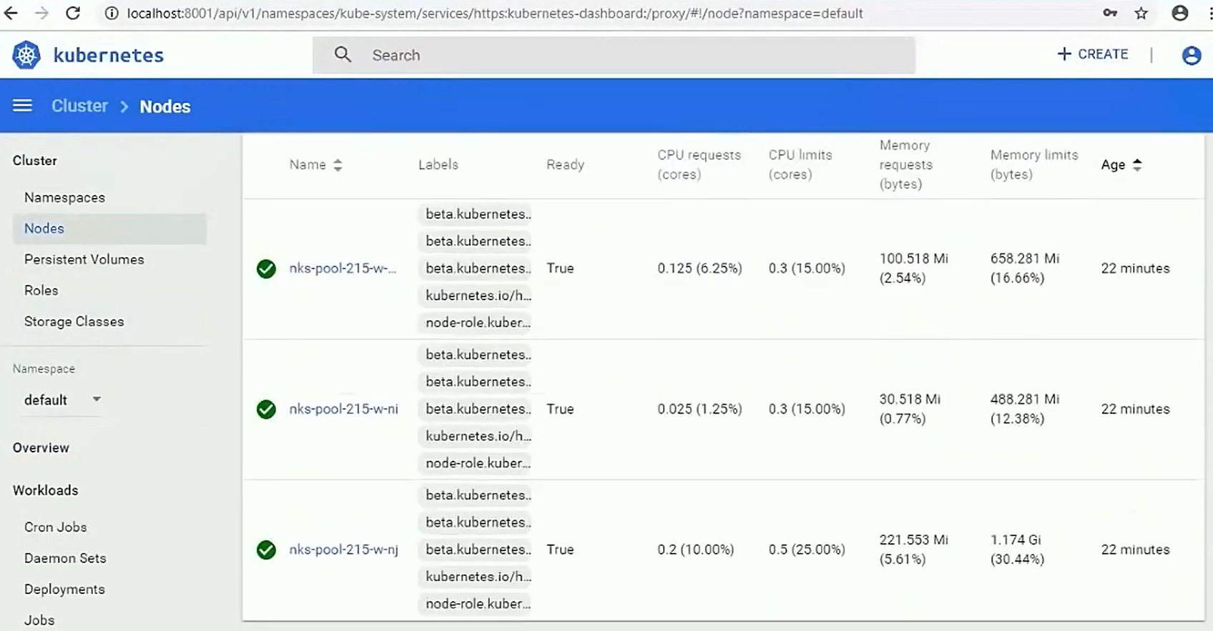
Task: Click the browser forward arrow
Action: click(41, 13)
